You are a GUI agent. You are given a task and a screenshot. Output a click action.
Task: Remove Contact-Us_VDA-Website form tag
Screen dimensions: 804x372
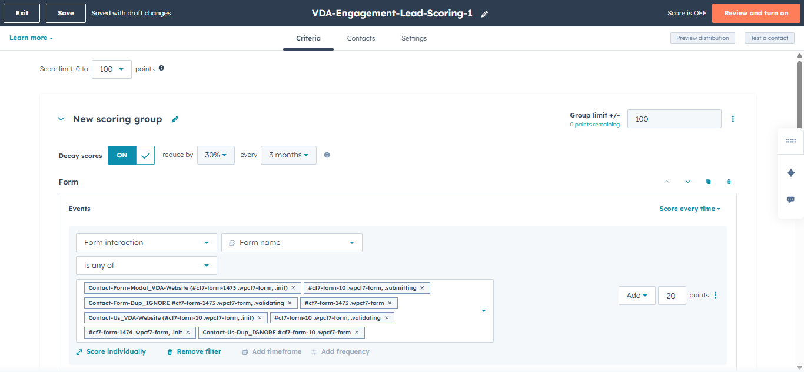tap(259, 318)
